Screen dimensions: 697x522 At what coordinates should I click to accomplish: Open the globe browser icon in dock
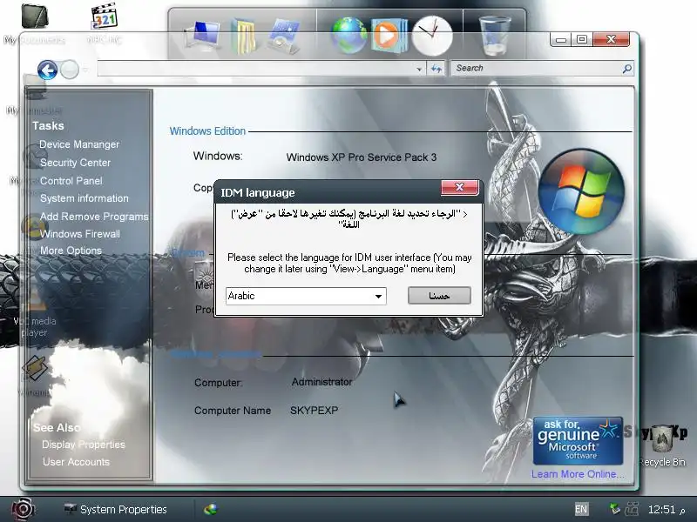tap(348, 36)
